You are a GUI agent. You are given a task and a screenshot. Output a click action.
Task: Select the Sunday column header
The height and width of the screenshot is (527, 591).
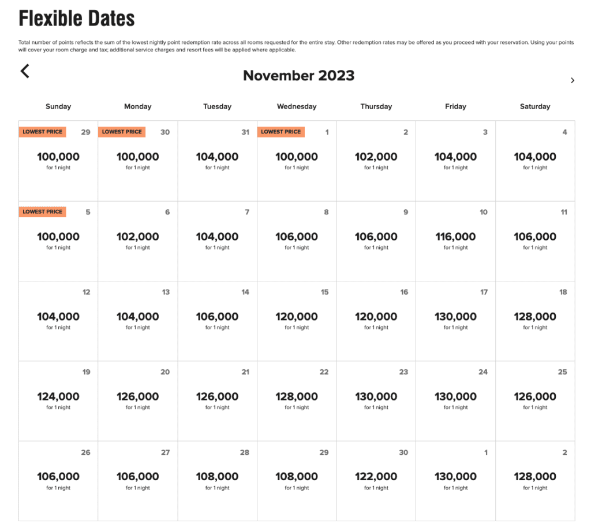click(x=58, y=106)
